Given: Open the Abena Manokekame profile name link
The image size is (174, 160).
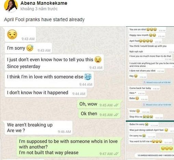Looking at the screenshot, I should pyautogui.click(x=44, y=3).
